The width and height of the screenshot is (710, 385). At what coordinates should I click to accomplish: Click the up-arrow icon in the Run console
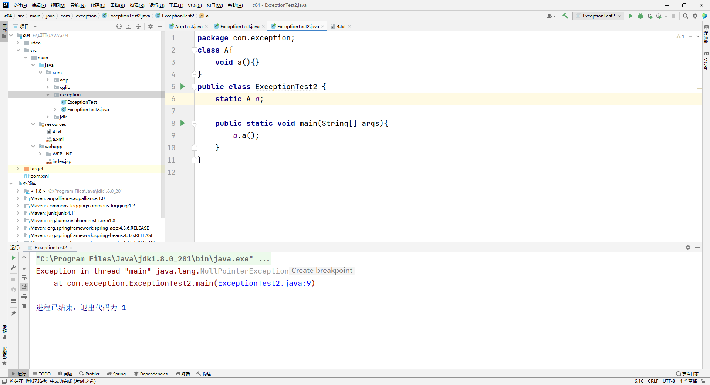24,258
